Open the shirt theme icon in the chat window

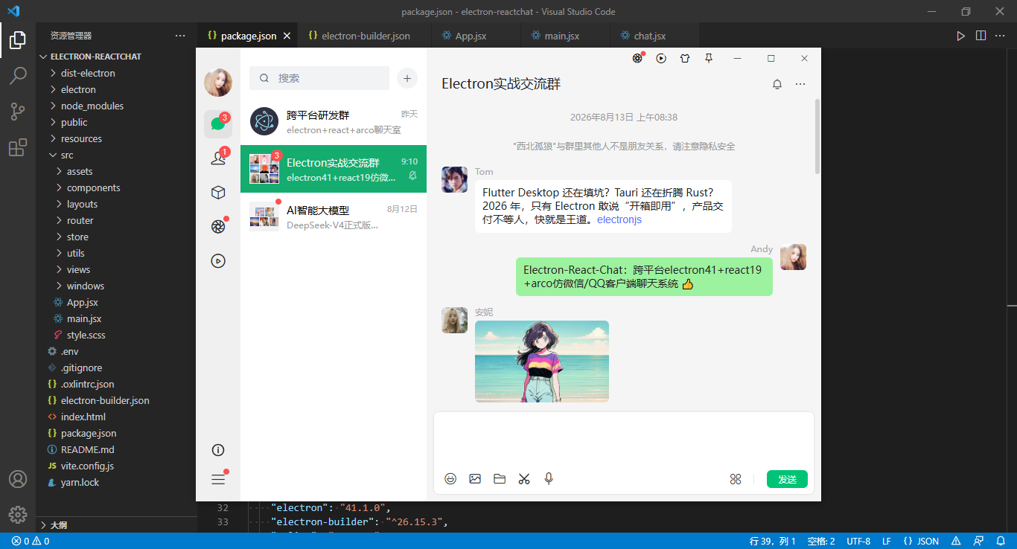click(685, 58)
